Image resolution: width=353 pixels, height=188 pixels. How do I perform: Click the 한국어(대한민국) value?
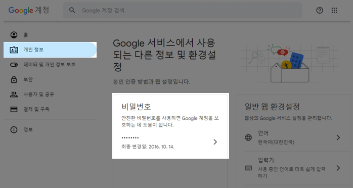(x=276, y=142)
